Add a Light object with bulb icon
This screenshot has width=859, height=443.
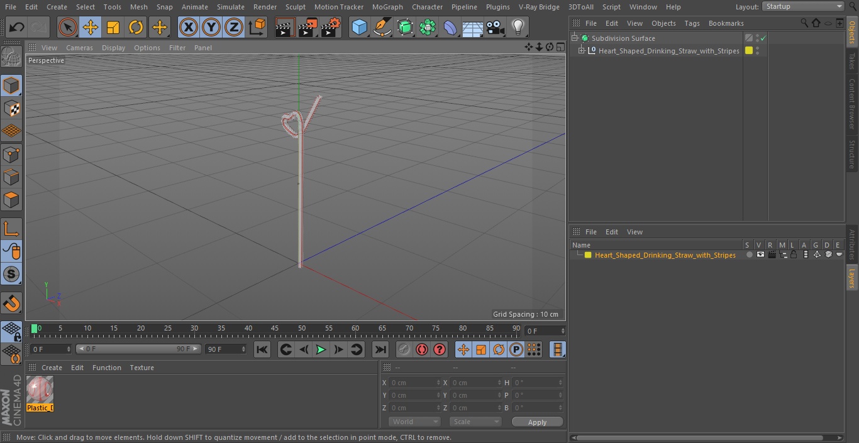click(x=518, y=28)
